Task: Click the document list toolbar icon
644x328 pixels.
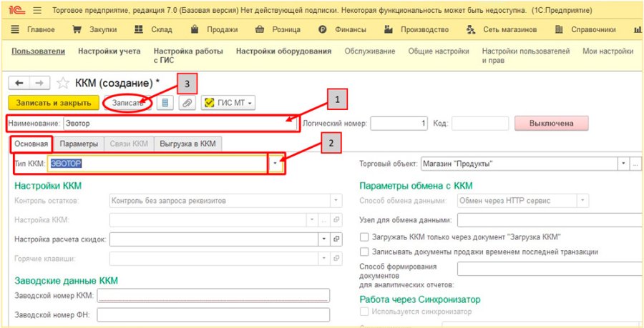Action: coord(165,103)
